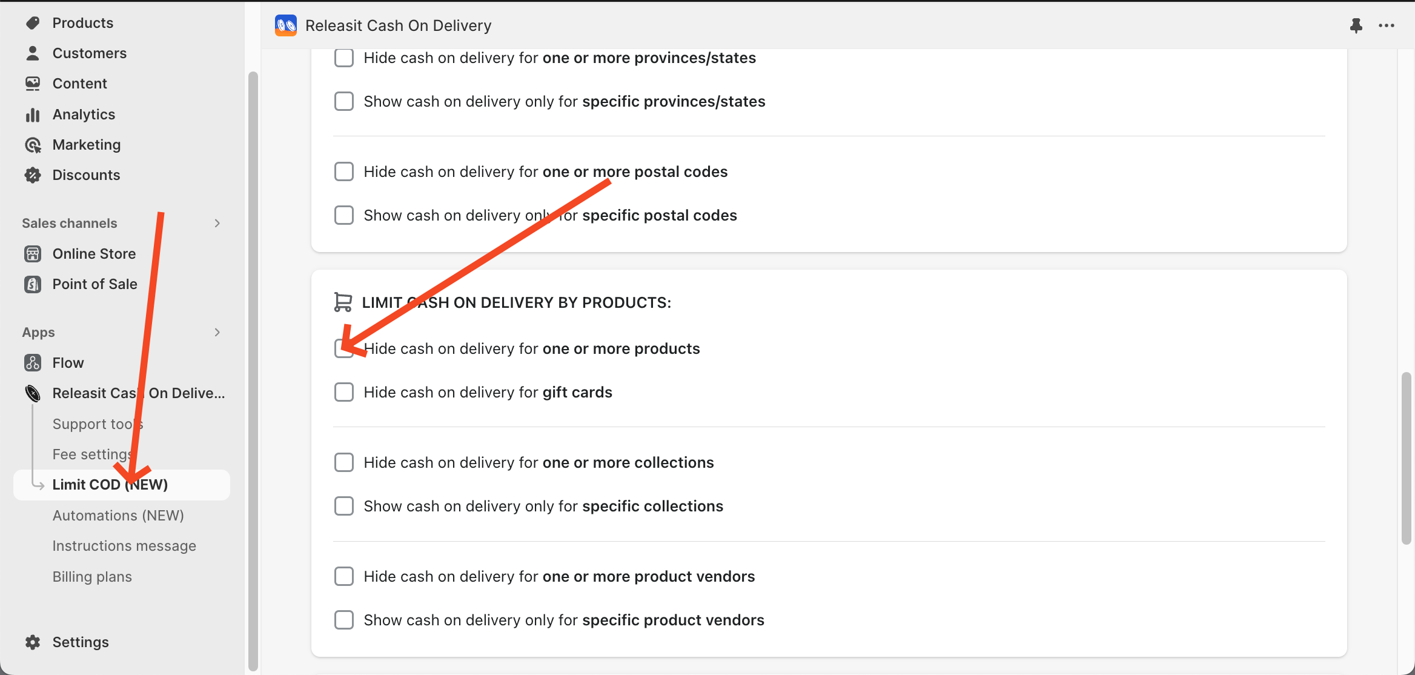This screenshot has width=1415, height=675.
Task: Open the three-dot more actions menu
Action: (1387, 25)
